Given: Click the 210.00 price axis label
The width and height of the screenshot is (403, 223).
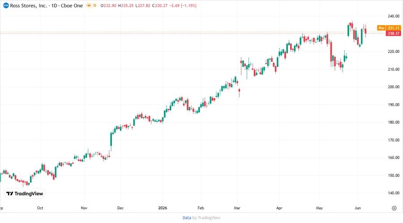Looking at the screenshot, I should (394, 69).
